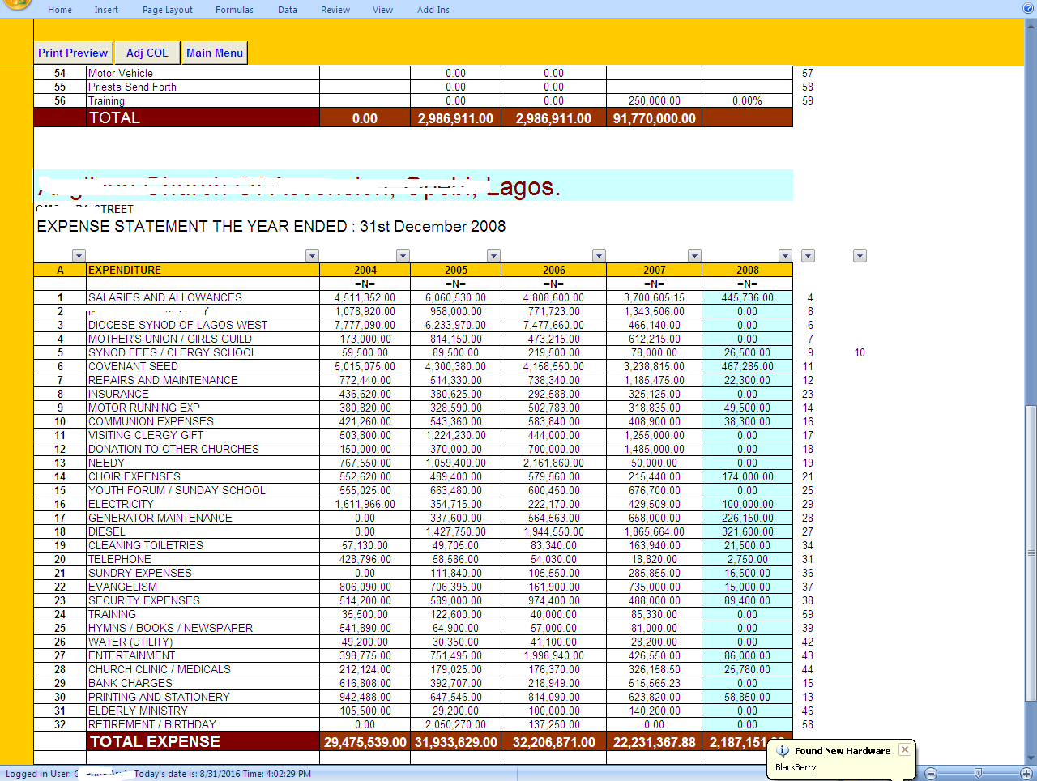The height and width of the screenshot is (781, 1037).
Task: Select CHOIR EXPENSES cell
Action: click(203, 476)
